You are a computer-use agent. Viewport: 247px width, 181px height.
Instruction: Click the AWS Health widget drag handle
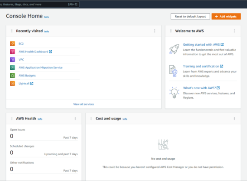[x=11, y=119]
